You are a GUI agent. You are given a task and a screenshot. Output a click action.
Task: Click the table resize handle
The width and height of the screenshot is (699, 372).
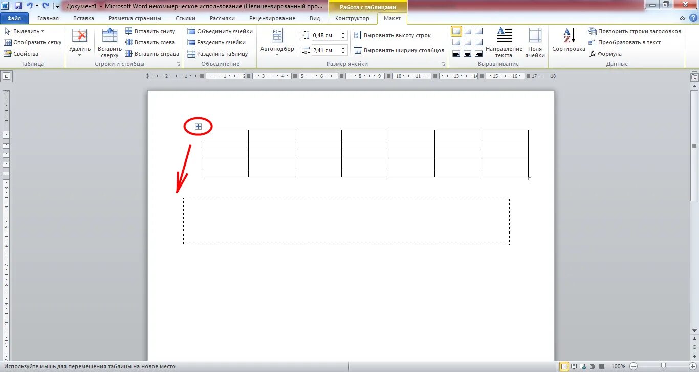click(x=529, y=178)
